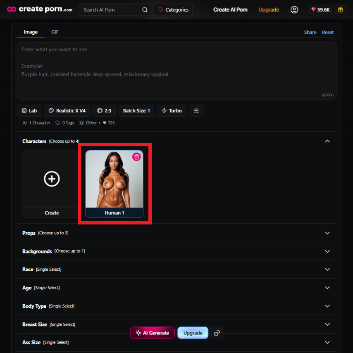This screenshot has height=353, width=353.
Task: Click the icon right of bottom Upgrade button
Action: click(217, 333)
